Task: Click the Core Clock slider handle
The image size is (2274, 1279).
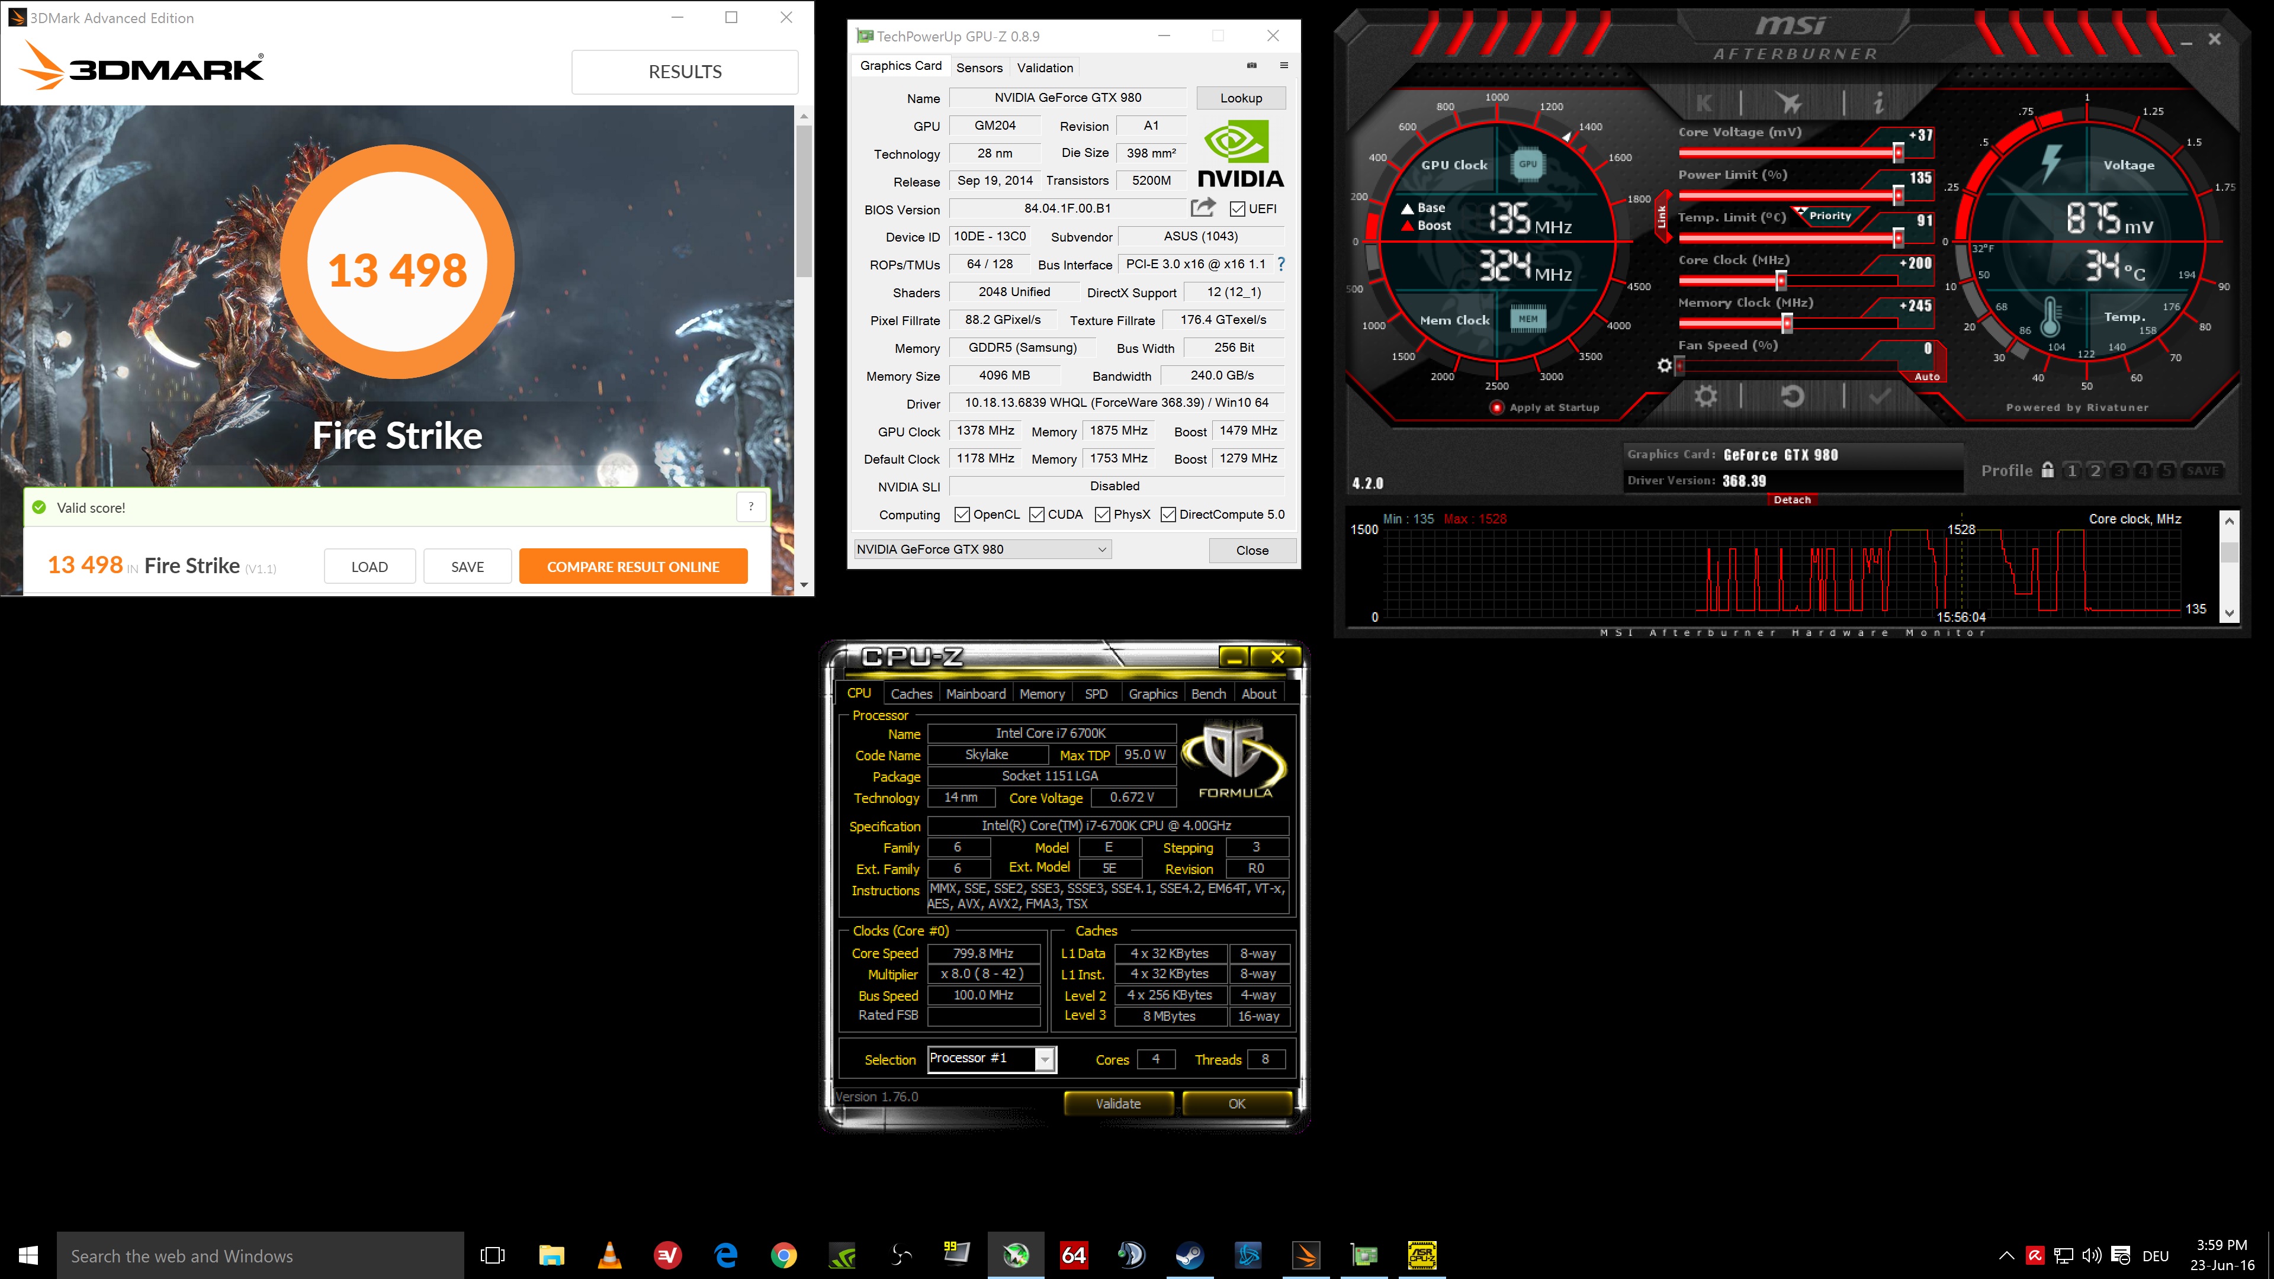Action: click(x=1781, y=281)
